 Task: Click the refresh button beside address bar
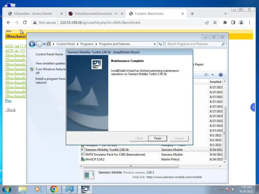160,44
